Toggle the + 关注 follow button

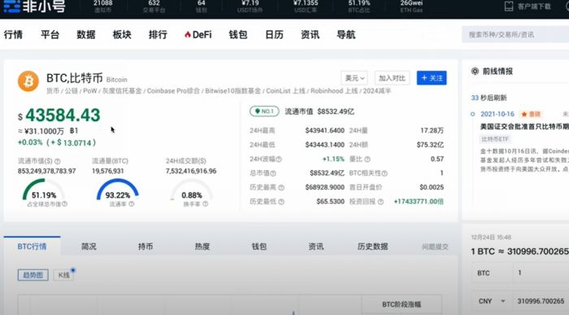coord(432,78)
